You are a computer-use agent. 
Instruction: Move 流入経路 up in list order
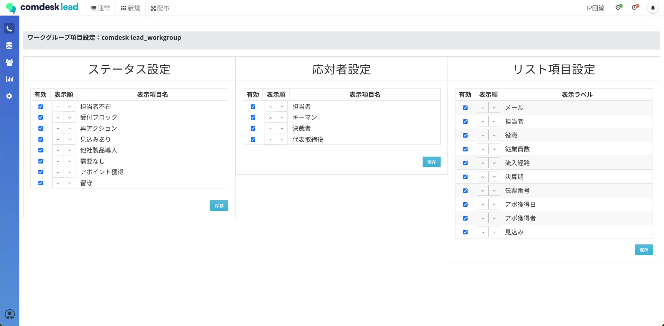(x=483, y=163)
